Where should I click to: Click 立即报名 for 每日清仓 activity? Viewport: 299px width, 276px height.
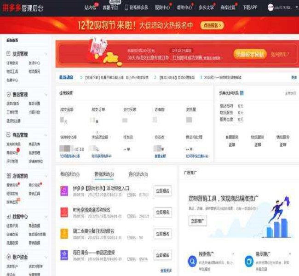pyautogui.click(x=163, y=255)
